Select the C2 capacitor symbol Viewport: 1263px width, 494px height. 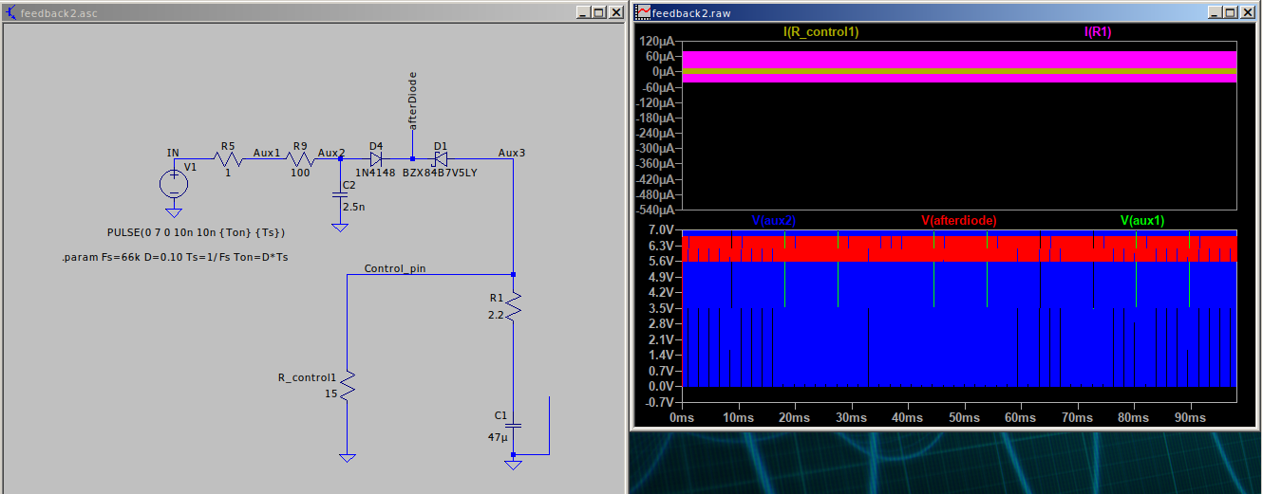340,195
